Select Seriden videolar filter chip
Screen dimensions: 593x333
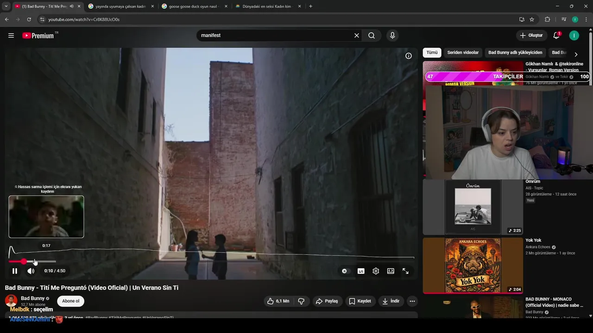pos(463,53)
